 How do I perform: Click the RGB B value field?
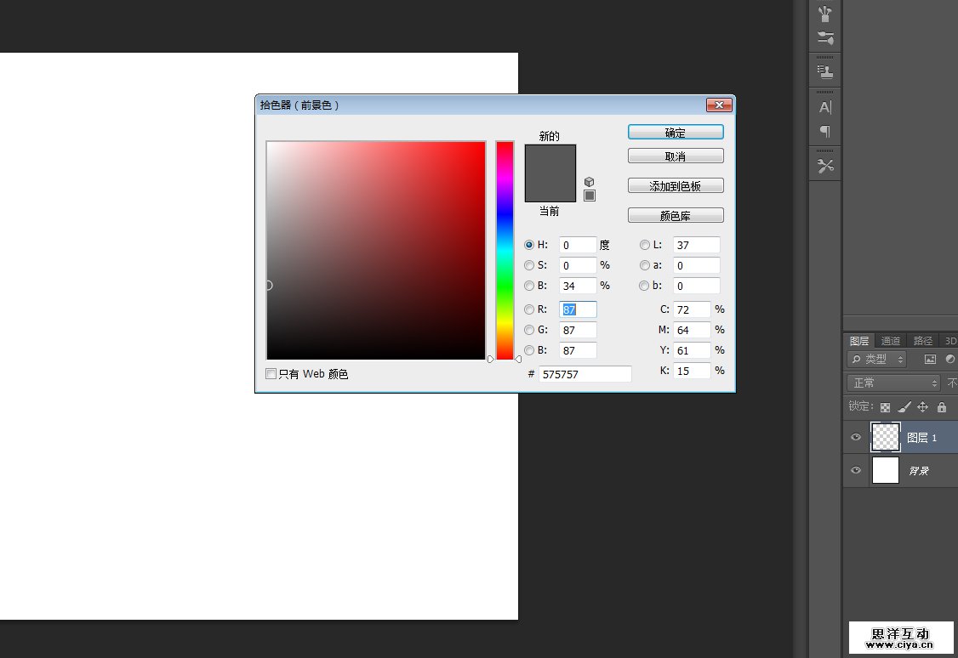(x=578, y=350)
